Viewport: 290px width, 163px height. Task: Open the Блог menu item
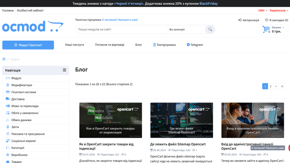(x=138, y=45)
